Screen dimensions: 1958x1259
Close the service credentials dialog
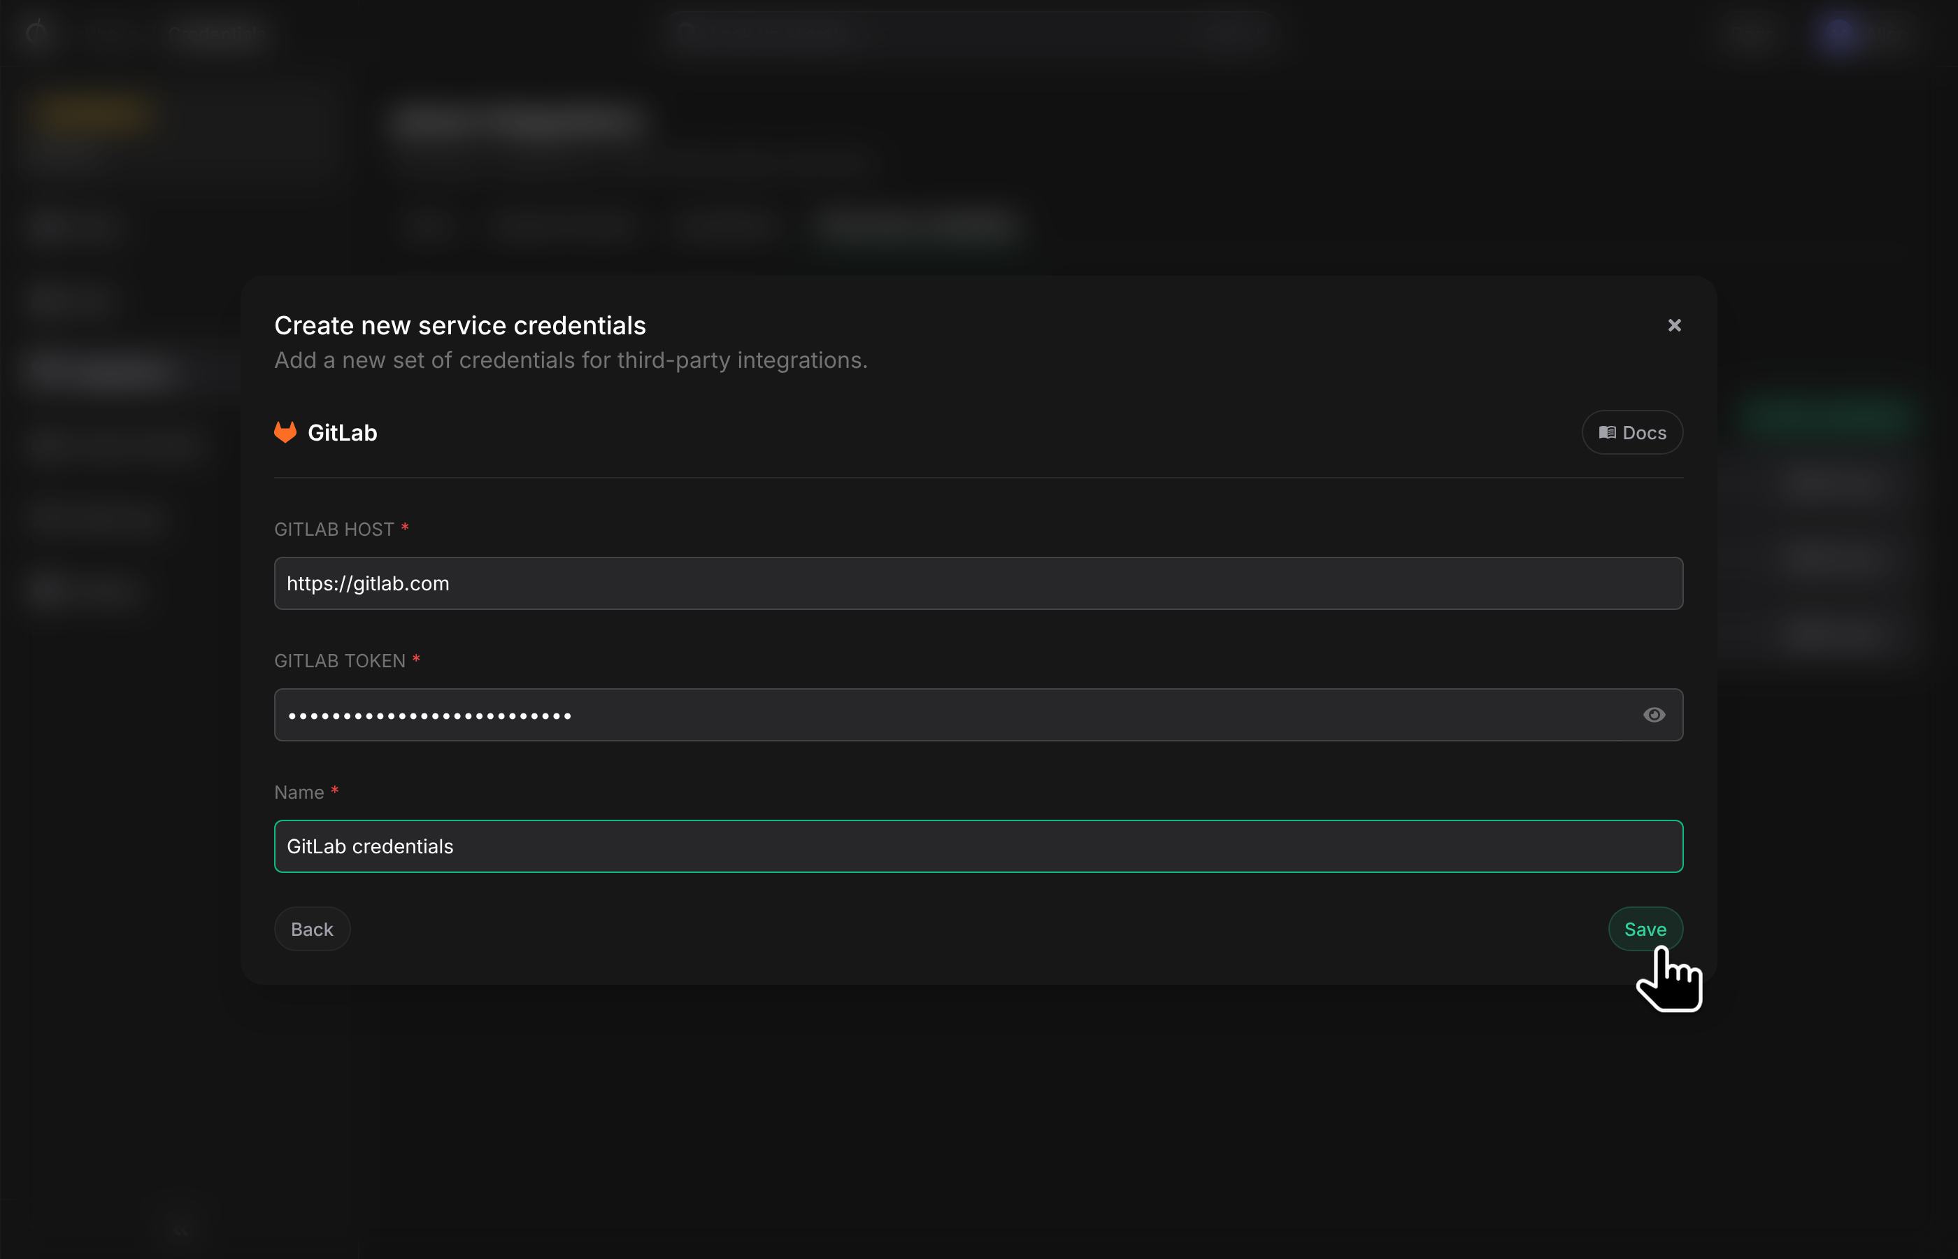(x=1674, y=325)
